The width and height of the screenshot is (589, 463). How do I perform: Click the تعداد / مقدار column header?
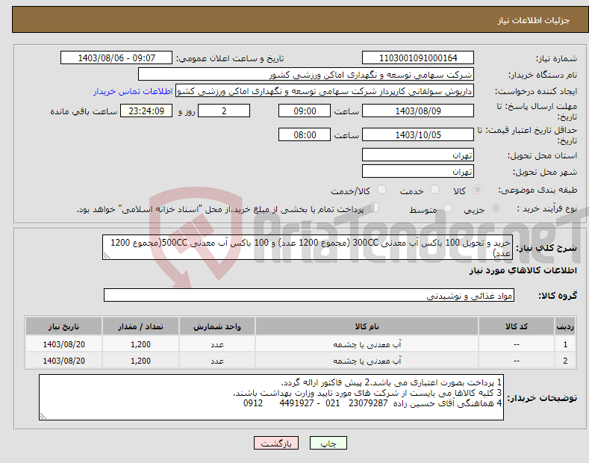point(140,326)
